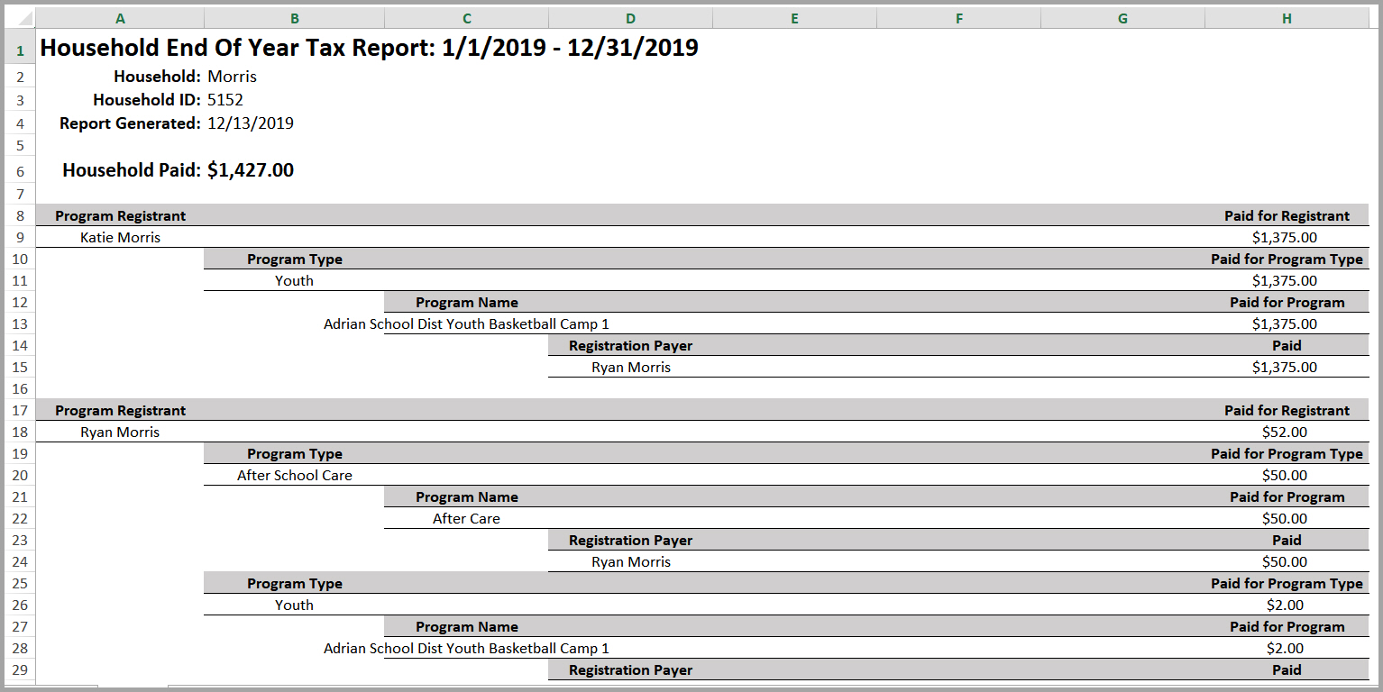Select the Report Generated date cell
Image resolution: width=1383 pixels, height=692 pixels.
click(x=251, y=123)
